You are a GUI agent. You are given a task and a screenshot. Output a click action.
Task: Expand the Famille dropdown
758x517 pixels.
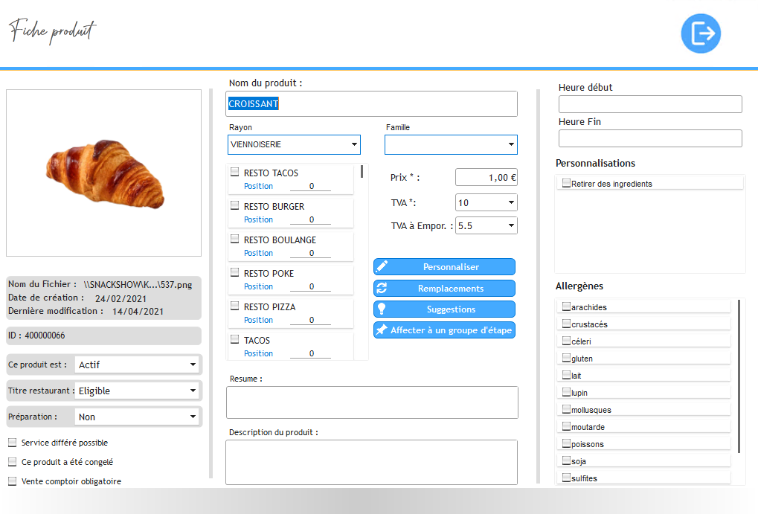(x=451, y=144)
